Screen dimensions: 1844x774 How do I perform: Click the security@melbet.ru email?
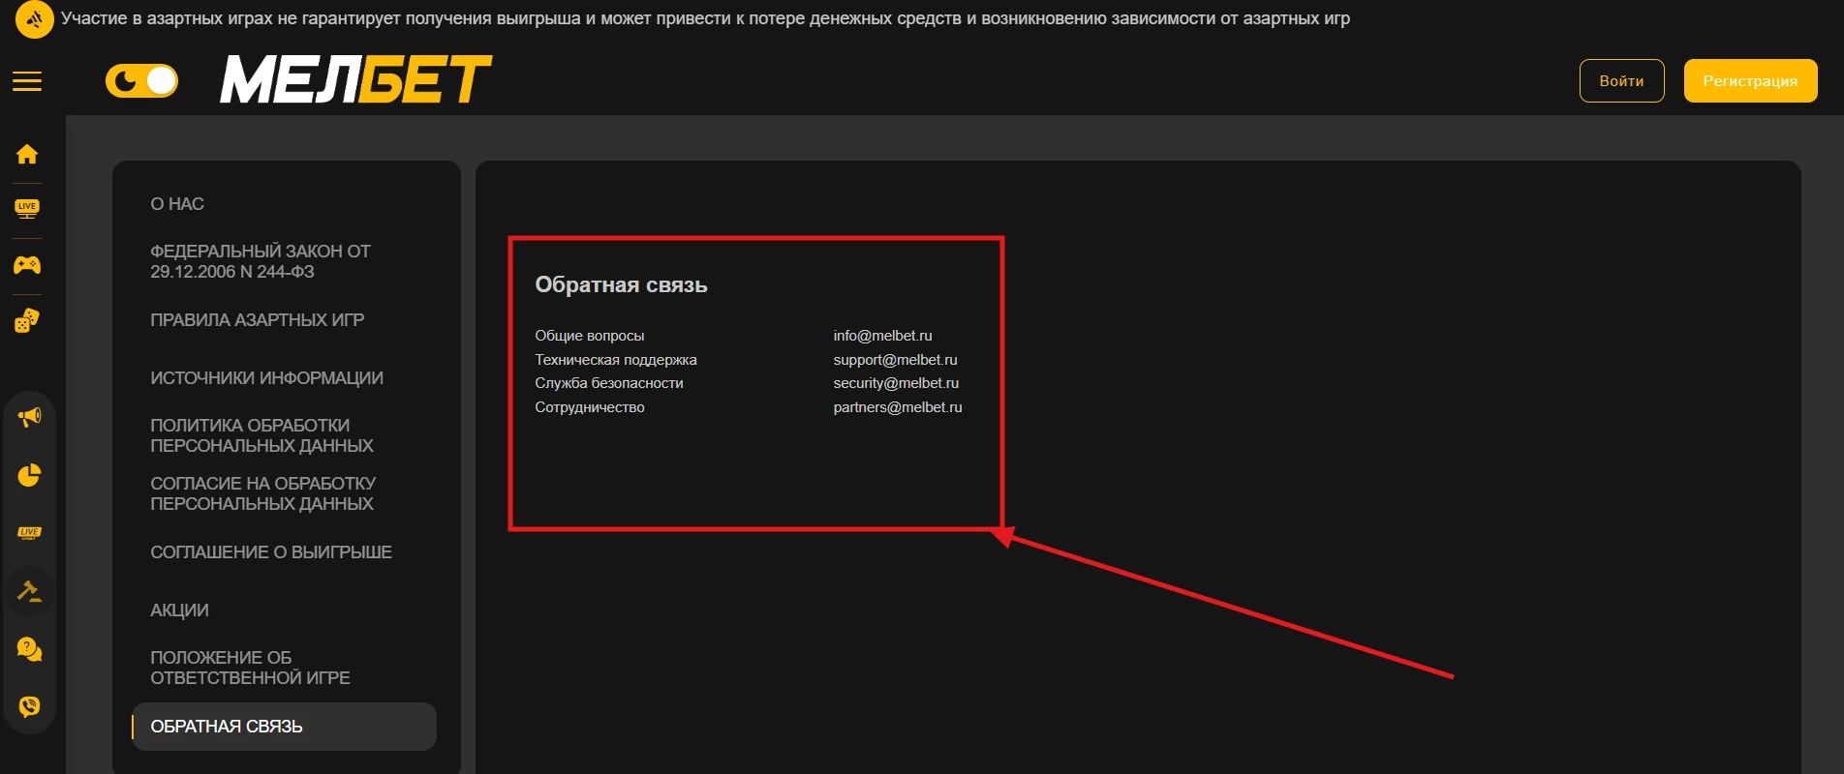point(896,383)
